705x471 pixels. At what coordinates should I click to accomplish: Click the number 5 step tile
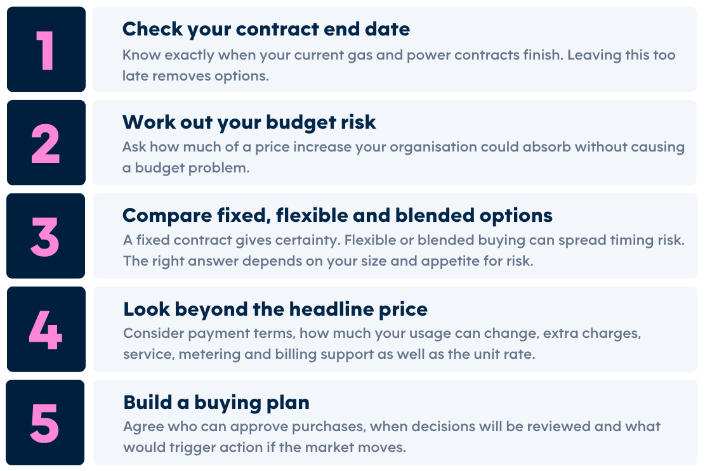click(46, 423)
